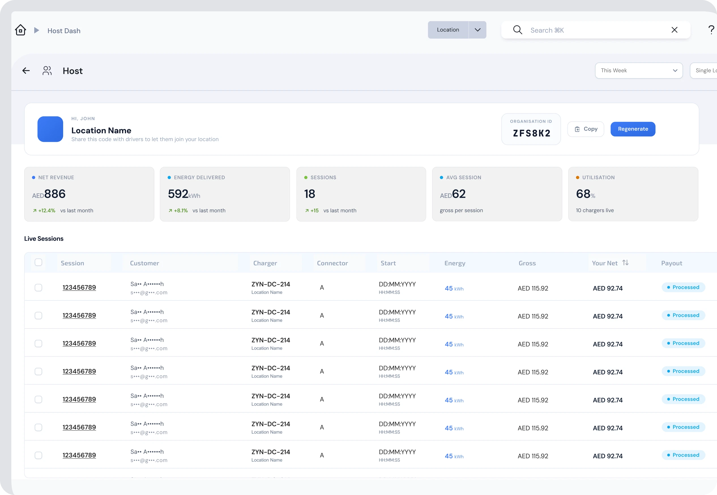Viewport: 717px width, 495px height.
Task: Click the blue location avatar thumbnail
Action: [x=50, y=129]
